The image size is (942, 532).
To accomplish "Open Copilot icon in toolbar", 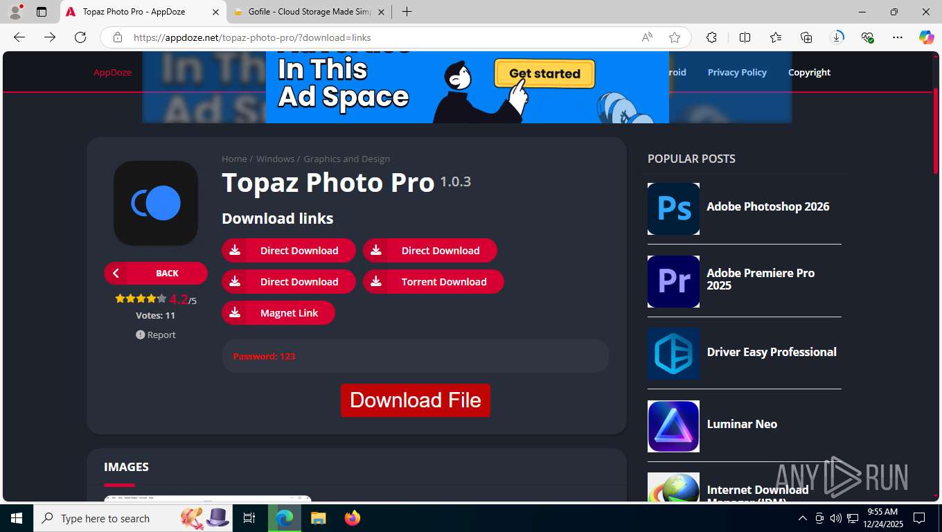I will point(926,37).
